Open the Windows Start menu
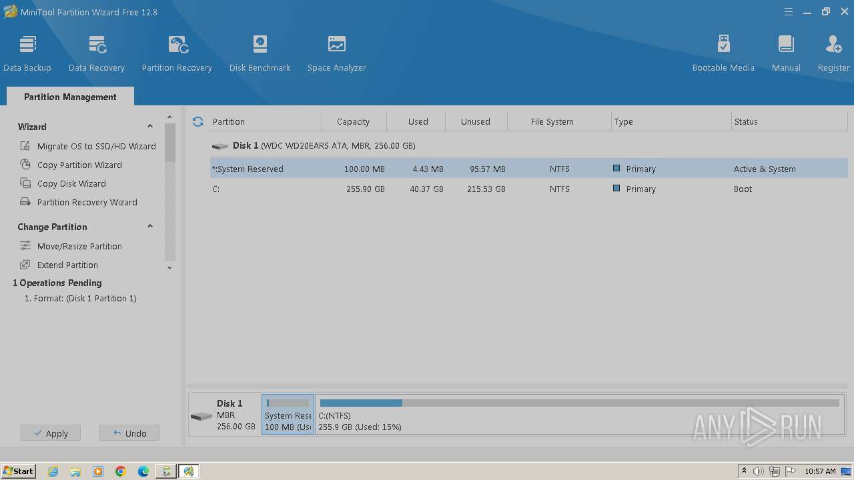 point(19,471)
